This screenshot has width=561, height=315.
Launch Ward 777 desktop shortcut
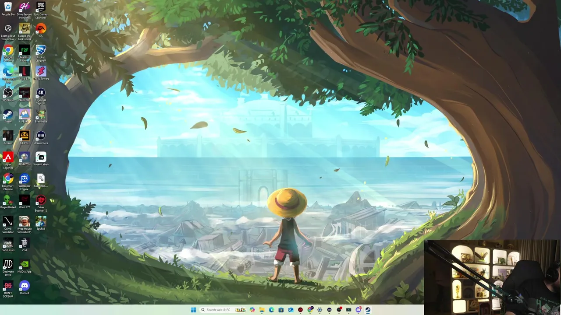25,202
